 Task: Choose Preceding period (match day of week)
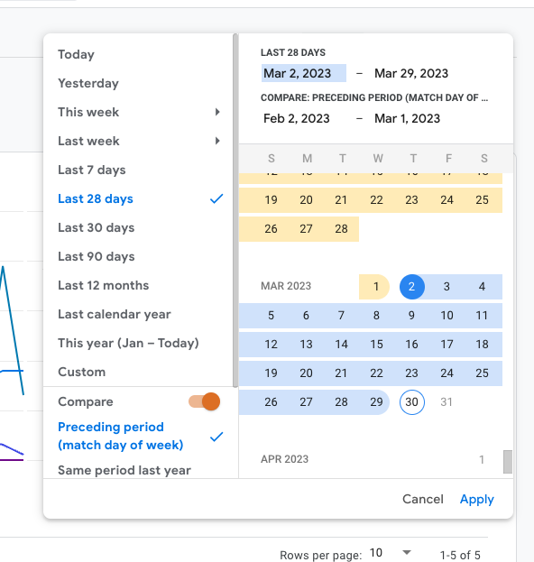(x=138, y=436)
